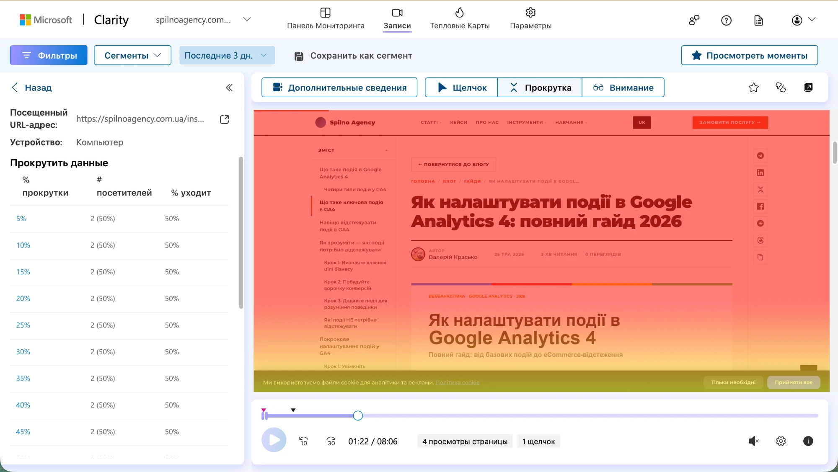Open recording in new window icon
Viewport: 838px width, 472px height.
coord(808,87)
